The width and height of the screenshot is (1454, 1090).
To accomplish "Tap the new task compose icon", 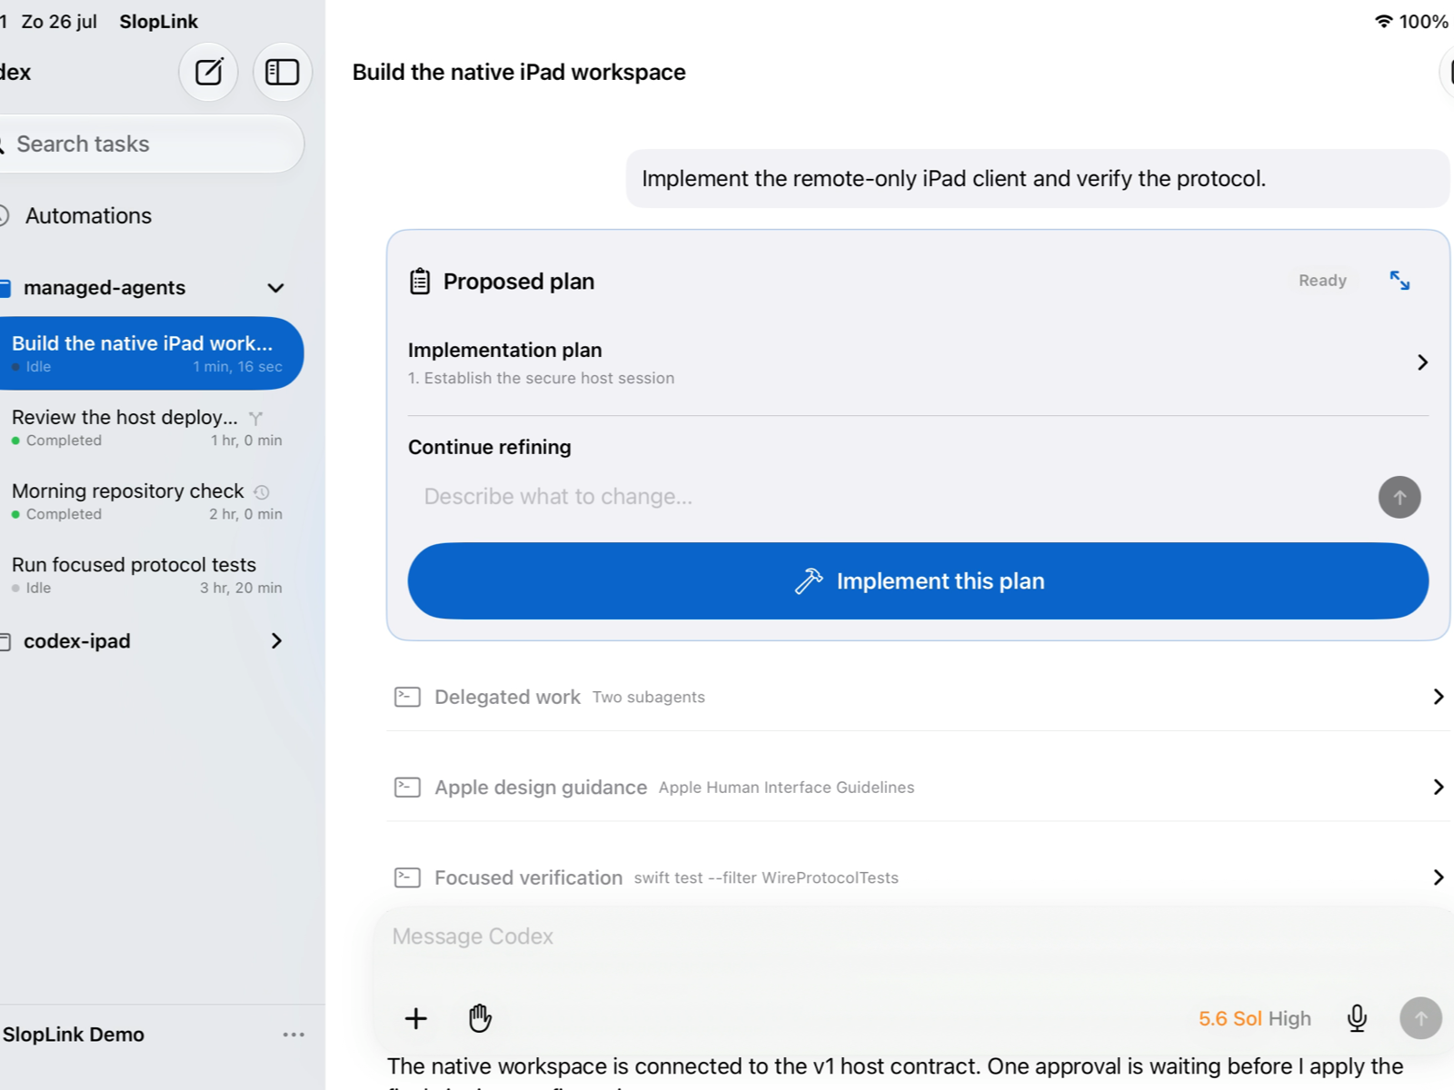I will point(209,72).
